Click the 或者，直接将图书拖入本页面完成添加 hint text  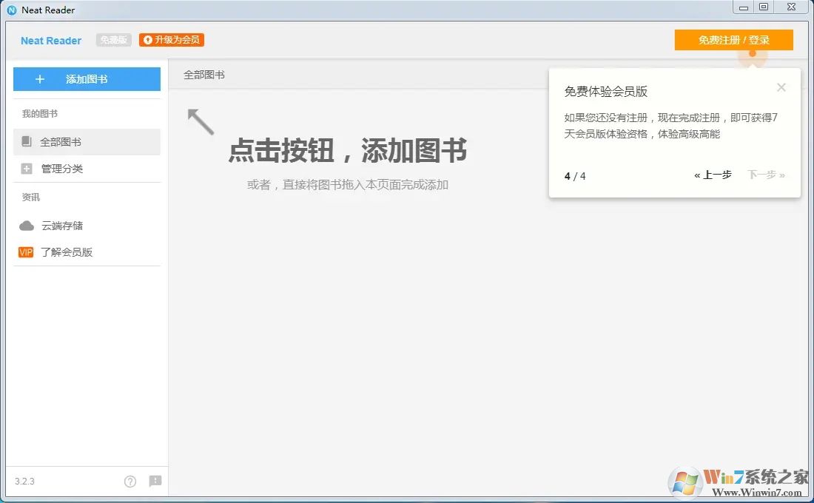(x=347, y=185)
